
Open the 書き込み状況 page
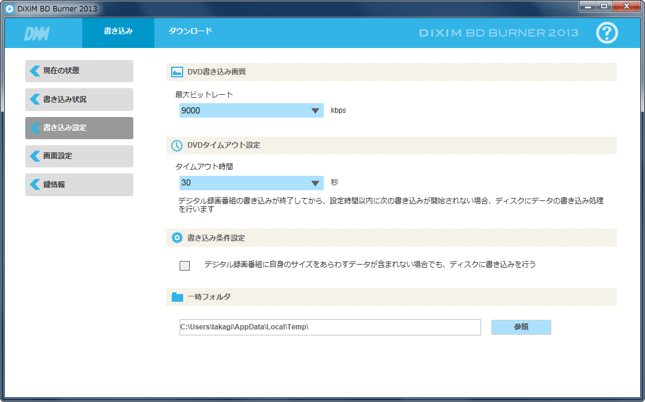click(79, 100)
